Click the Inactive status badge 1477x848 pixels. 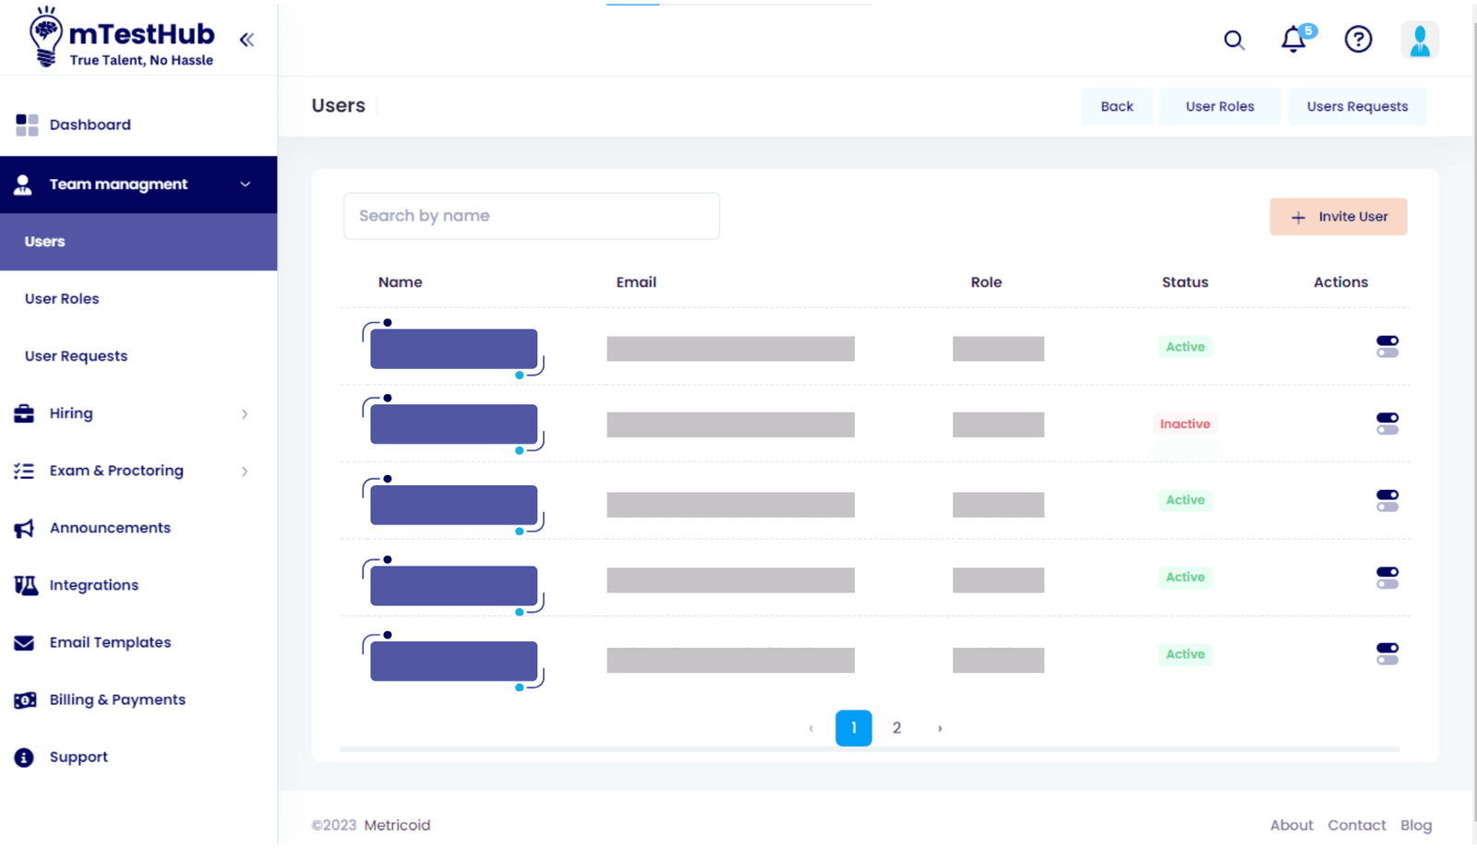click(1185, 424)
